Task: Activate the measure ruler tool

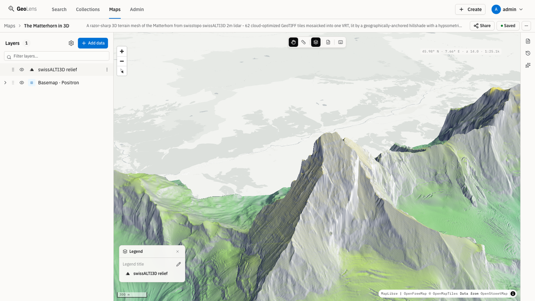Action: [304, 42]
